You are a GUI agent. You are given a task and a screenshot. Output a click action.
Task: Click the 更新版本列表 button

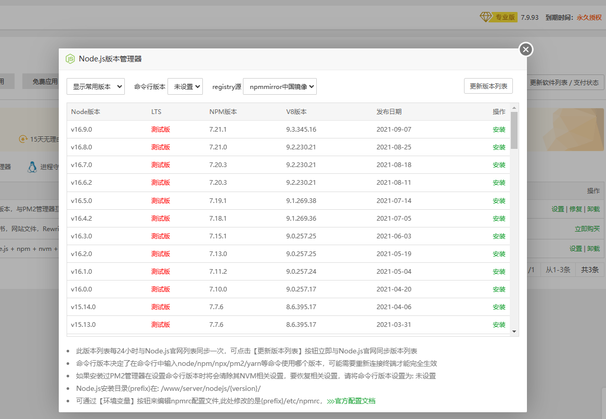pos(488,86)
